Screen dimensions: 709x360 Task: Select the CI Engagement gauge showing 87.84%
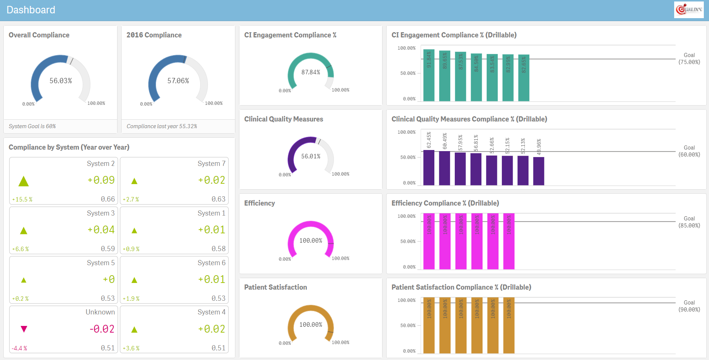tap(311, 71)
